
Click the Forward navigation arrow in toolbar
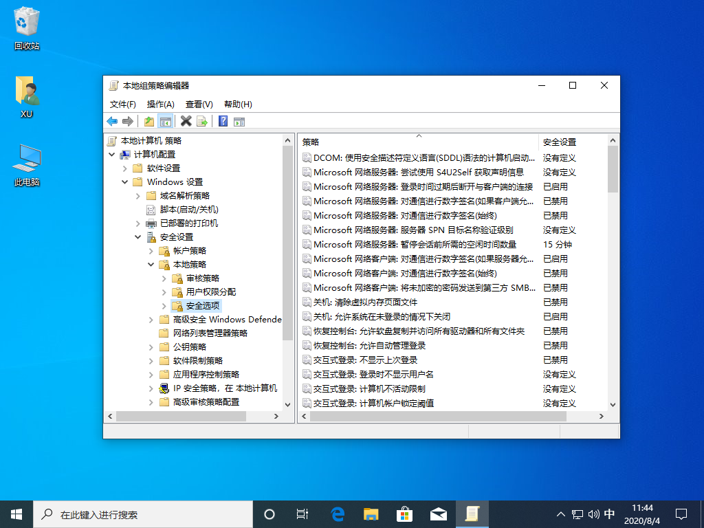[x=129, y=121]
